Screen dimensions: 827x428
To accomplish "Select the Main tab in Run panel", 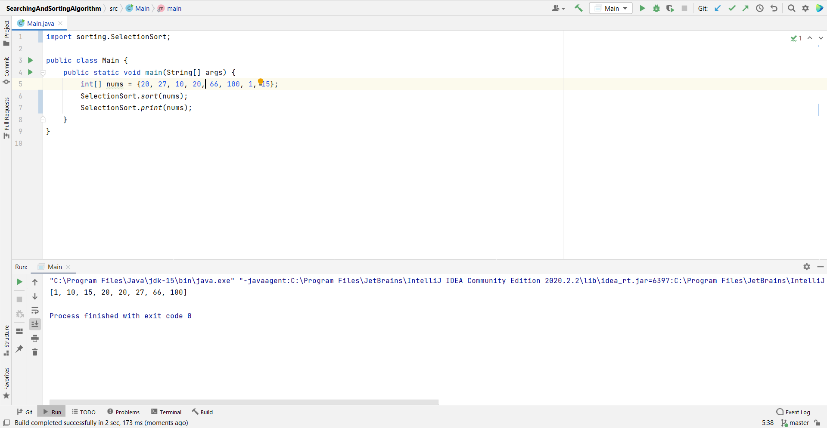I will point(54,267).
